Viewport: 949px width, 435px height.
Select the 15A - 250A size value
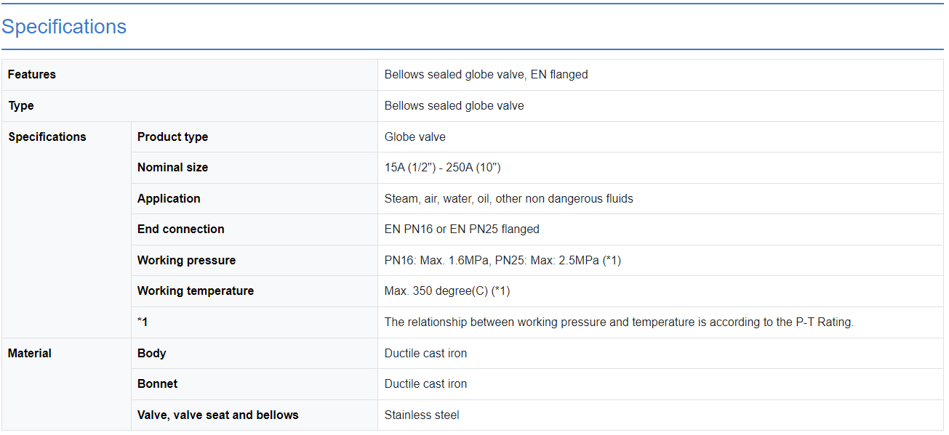442,168
